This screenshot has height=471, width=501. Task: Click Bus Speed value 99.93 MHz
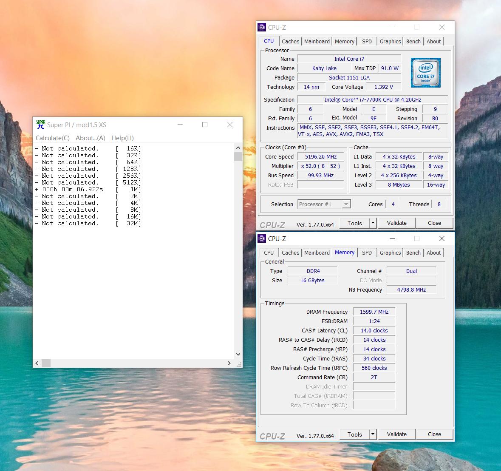point(321,175)
